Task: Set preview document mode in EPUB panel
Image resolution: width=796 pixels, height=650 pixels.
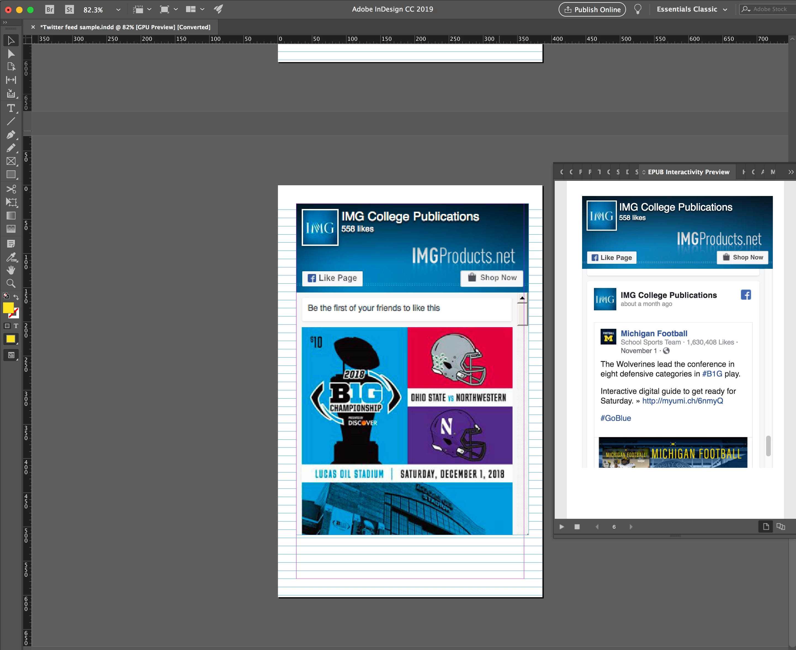Action: coord(781,527)
